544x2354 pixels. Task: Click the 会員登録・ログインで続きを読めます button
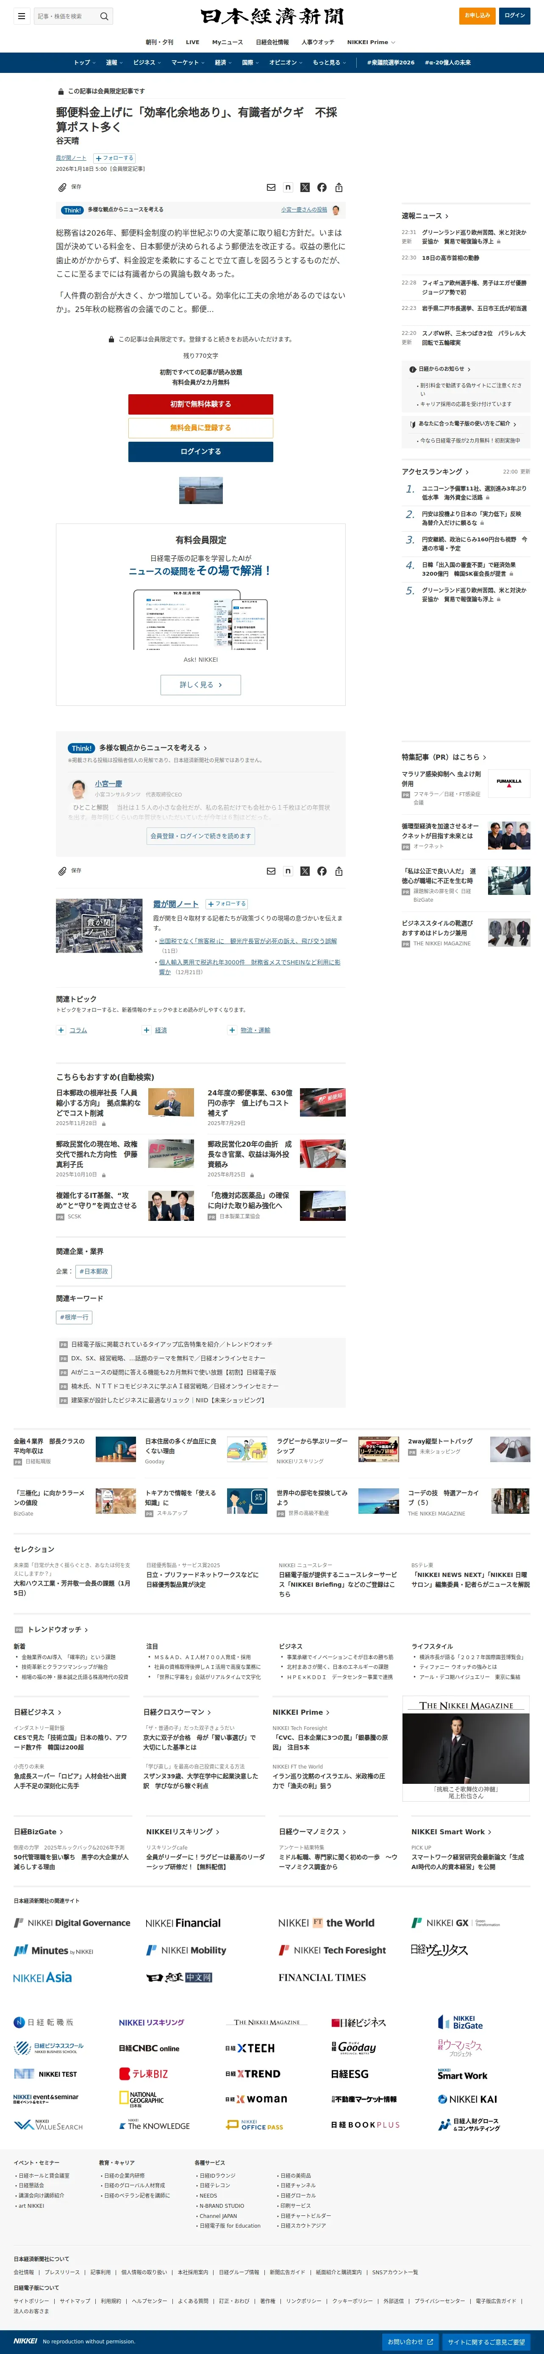pos(200,835)
